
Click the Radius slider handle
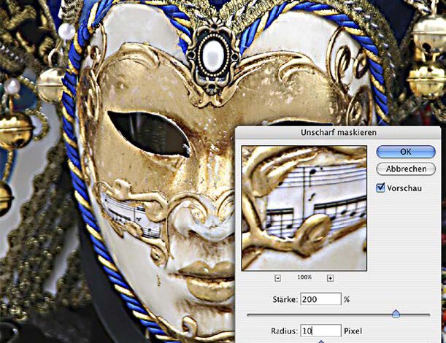coord(321,342)
